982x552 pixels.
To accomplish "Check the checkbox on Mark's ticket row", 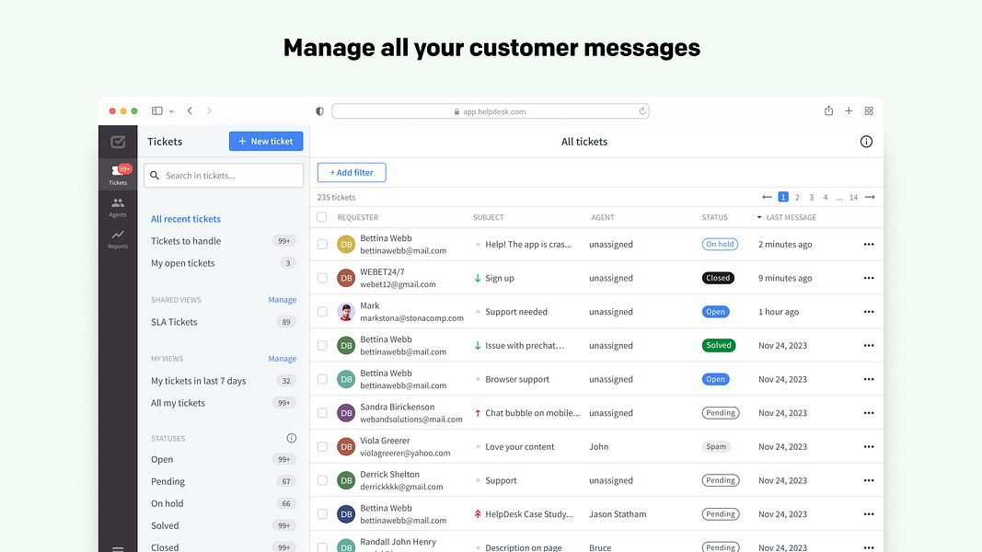I will tap(322, 311).
